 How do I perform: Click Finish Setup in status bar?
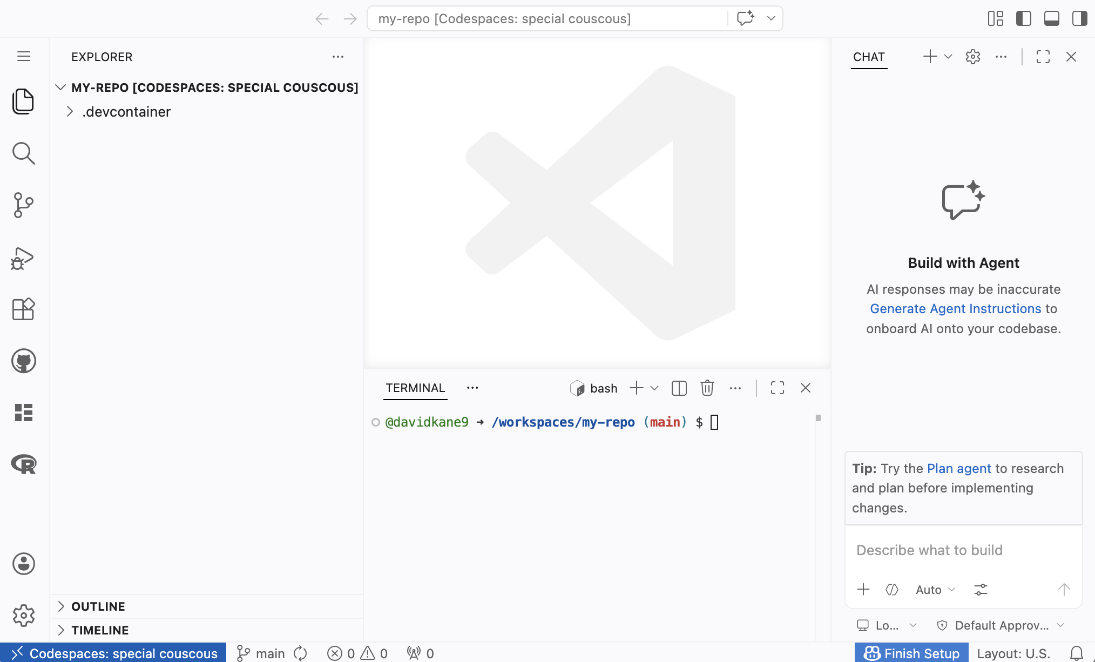click(x=911, y=653)
